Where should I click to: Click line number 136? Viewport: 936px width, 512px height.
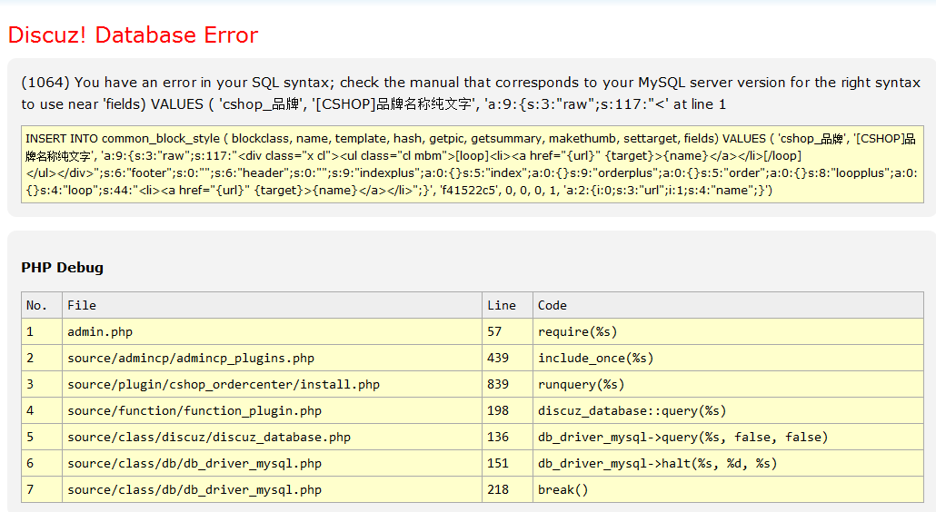507,437
